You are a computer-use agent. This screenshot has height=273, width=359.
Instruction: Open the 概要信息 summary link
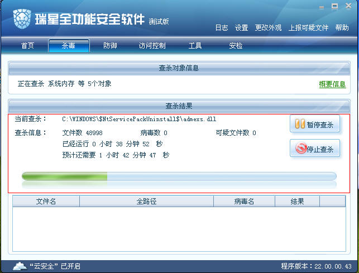(332, 84)
